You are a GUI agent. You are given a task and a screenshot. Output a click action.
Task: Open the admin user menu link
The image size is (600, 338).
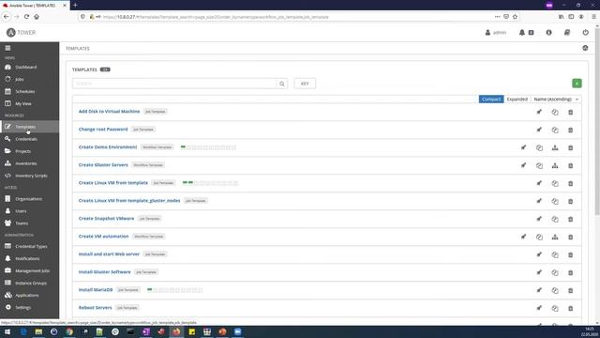click(496, 33)
